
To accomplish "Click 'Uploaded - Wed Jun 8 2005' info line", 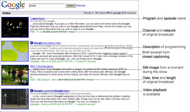I will (63, 104).
